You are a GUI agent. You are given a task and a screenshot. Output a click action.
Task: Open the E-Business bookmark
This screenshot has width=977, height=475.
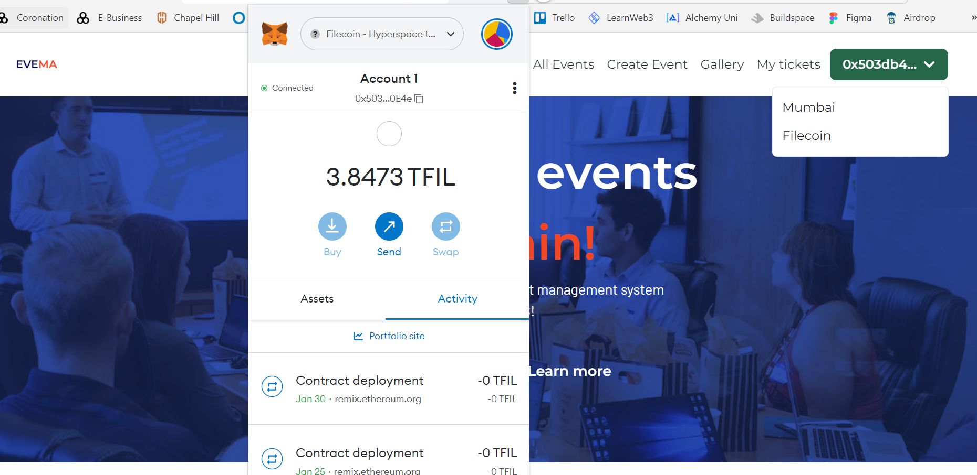point(109,18)
